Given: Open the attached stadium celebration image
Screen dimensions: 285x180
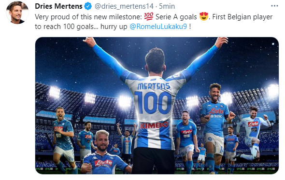Looking at the screenshot, I should pyautogui.click(x=157, y=106).
